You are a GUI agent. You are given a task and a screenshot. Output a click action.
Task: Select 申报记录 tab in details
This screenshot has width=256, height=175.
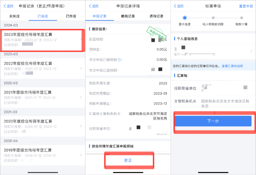tap(99, 16)
